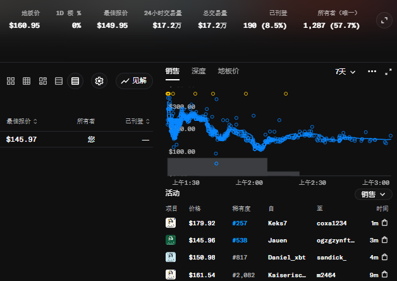Open seller Kaiserisc profile
This screenshot has height=281, width=397.
point(287,275)
